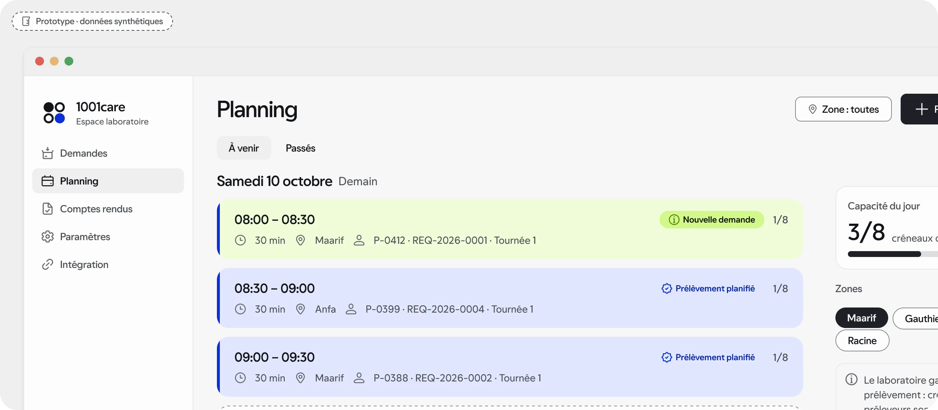Image resolution: width=938 pixels, height=410 pixels.
Task: Open the Zone : toutes filter dropdown
Action: pos(843,109)
